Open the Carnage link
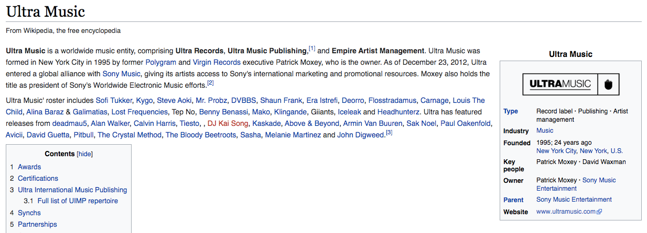 (x=435, y=100)
